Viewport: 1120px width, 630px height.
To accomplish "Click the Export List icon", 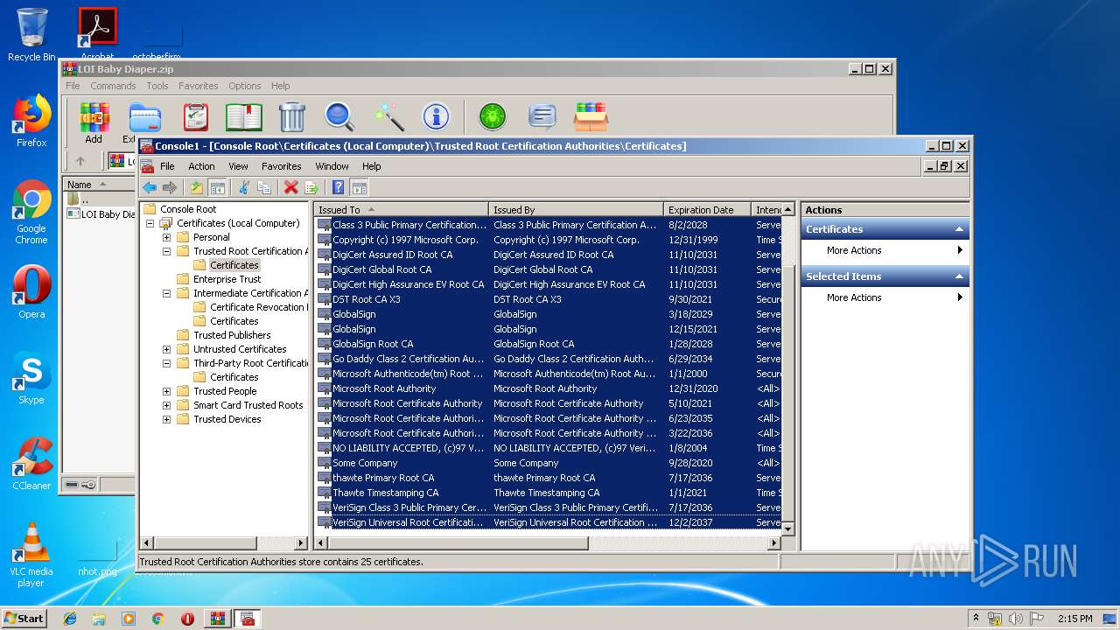I will (x=311, y=187).
